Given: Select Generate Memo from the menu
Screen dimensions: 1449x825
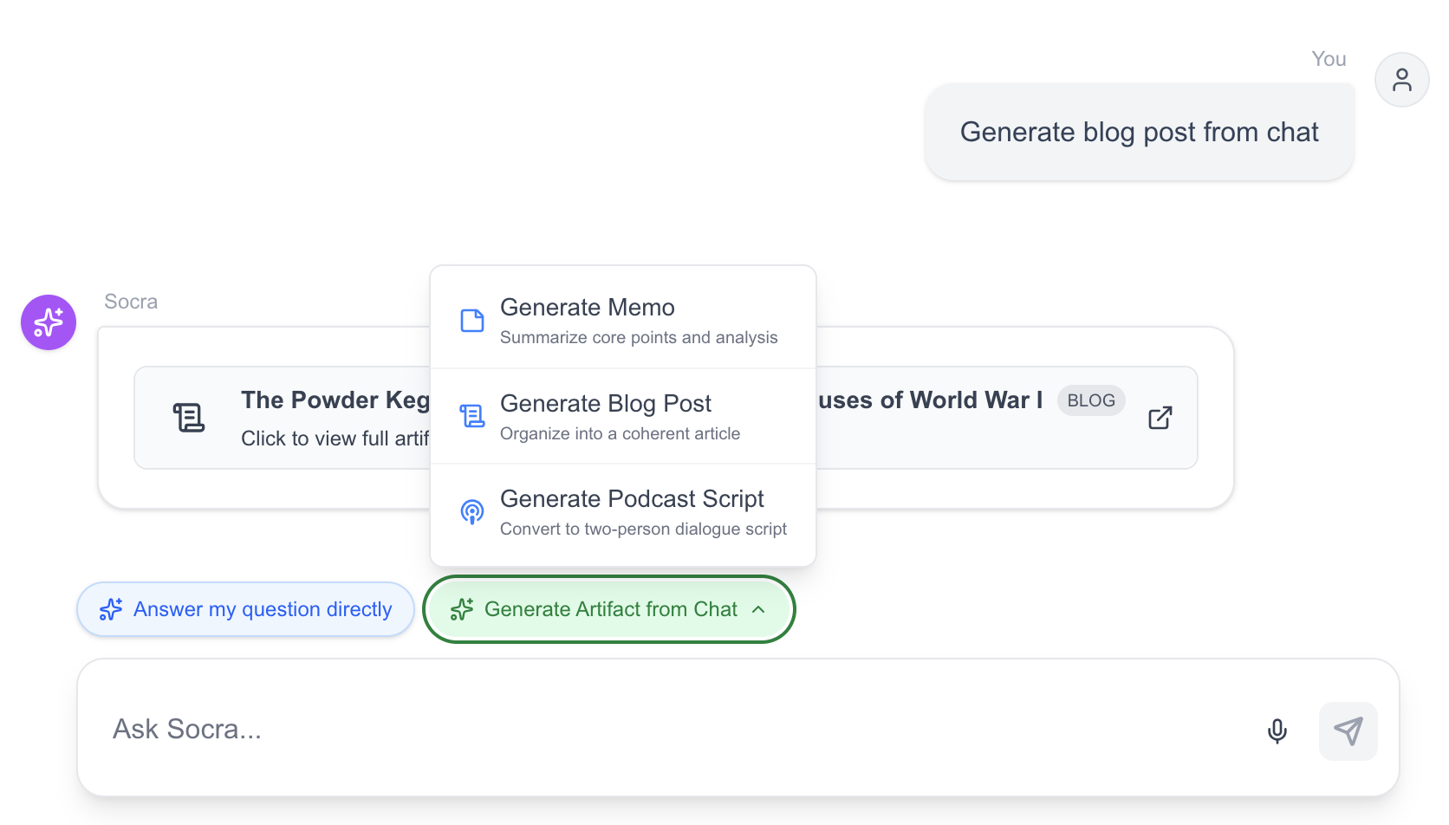Looking at the screenshot, I should [622, 321].
